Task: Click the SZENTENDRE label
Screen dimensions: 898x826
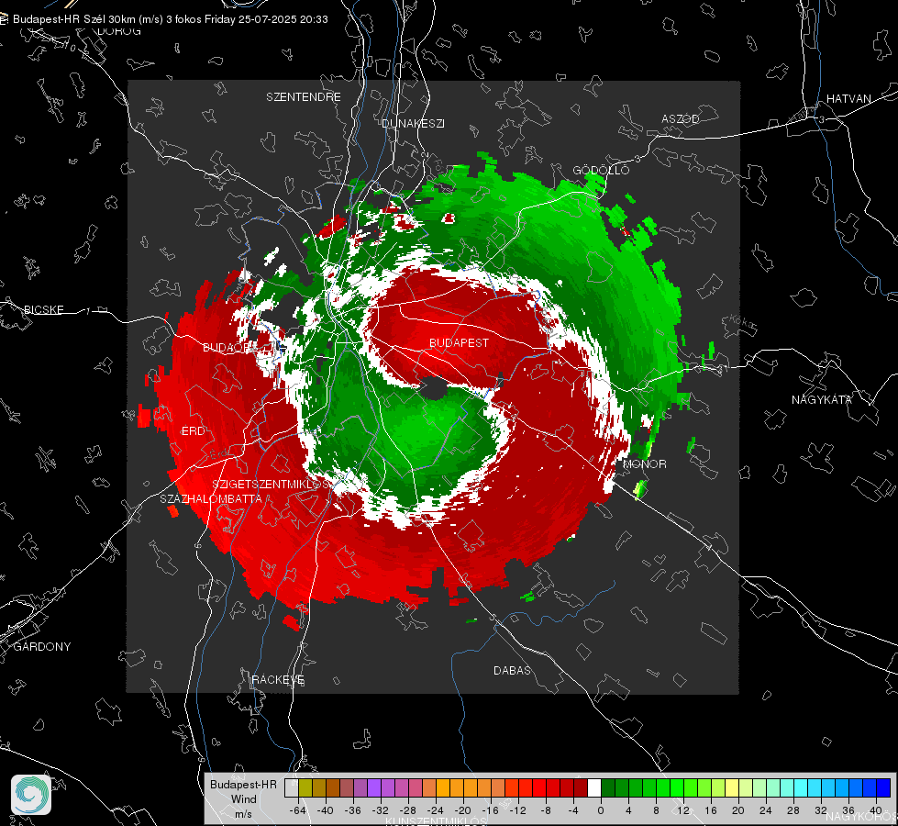Action: [x=304, y=97]
